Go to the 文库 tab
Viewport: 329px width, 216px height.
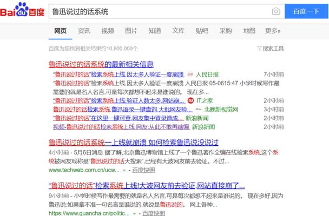179,31
